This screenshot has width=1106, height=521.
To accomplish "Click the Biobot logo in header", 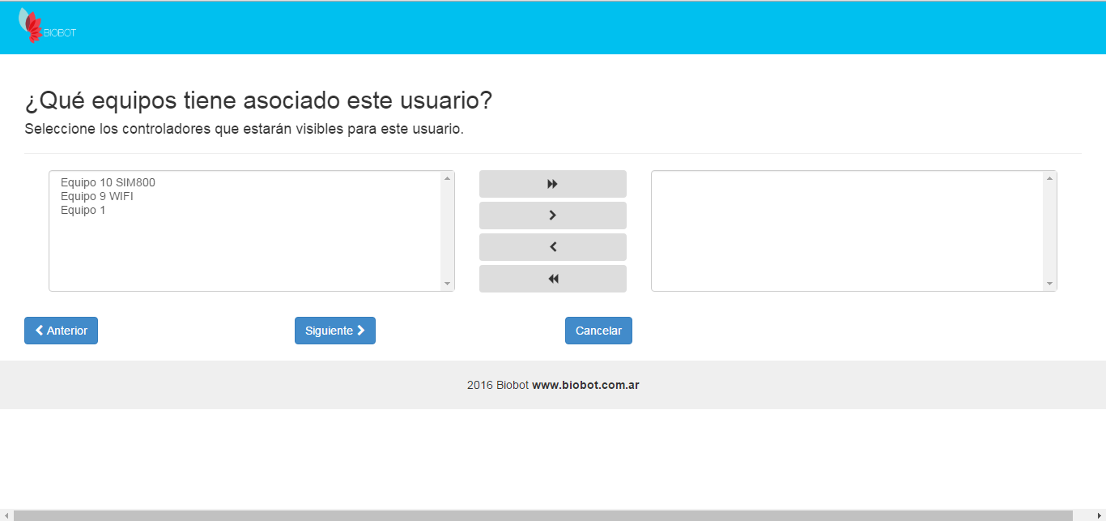I will click(46, 27).
